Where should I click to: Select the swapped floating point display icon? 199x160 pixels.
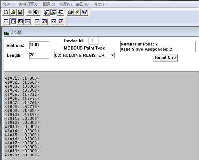pos(44,22)
